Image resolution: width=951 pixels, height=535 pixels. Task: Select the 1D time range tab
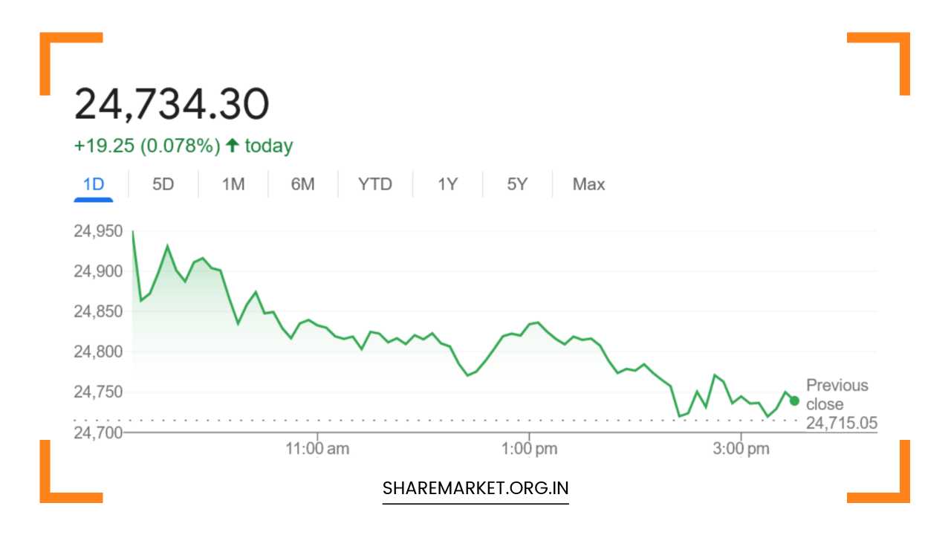pyautogui.click(x=93, y=184)
